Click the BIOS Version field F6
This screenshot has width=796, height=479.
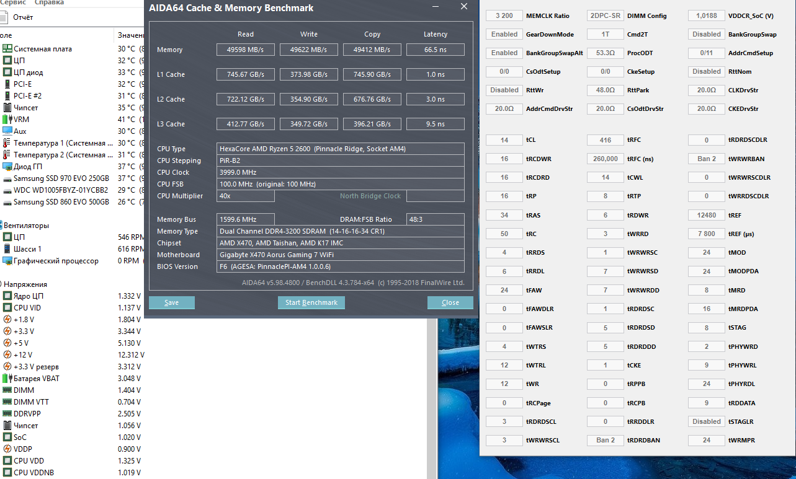point(341,266)
